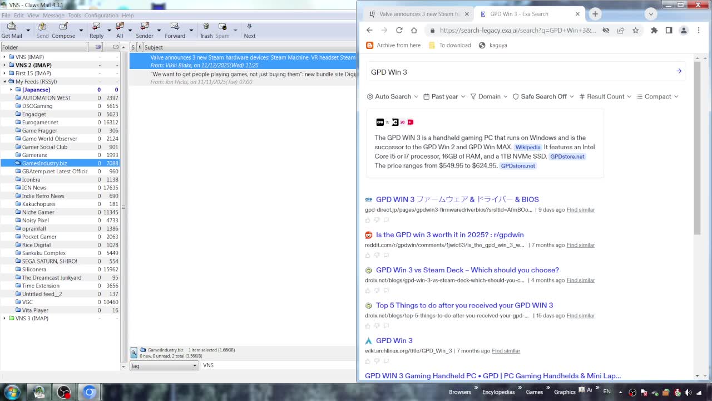
Task: Select the Siliconera feed folder
Action: [x=34, y=270]
